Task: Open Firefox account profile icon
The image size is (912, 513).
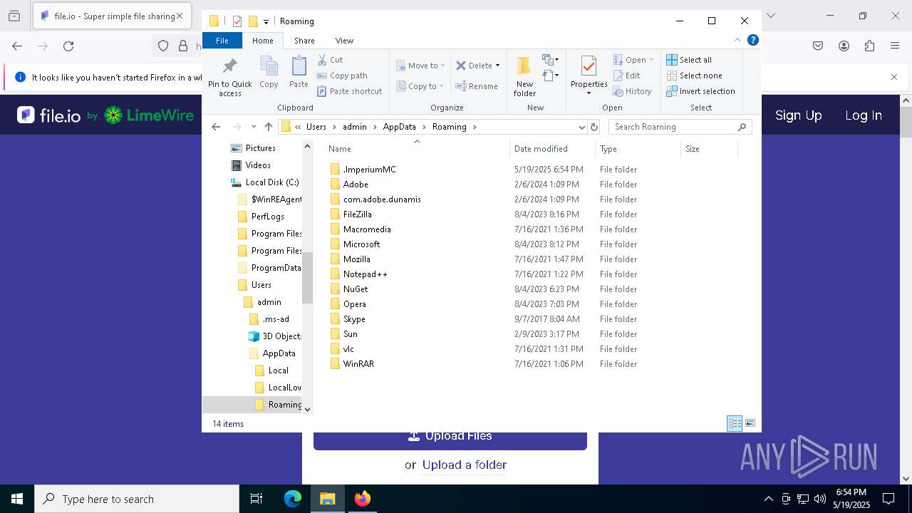Action: pyautogui.click(x=844, y=46)
